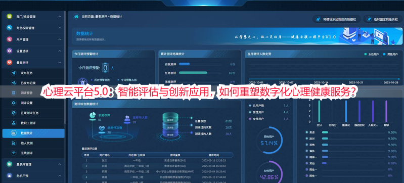The height and width of the screenshot is (183, 404).
Task: Click the 用户管理 people icon
Action: coord(9,39)
